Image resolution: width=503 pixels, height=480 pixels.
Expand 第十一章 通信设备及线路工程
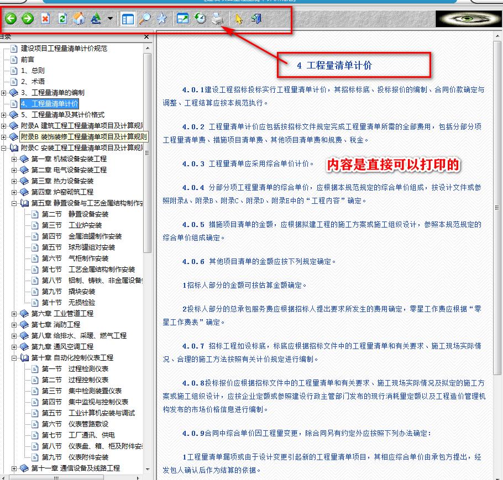[14, 468]
